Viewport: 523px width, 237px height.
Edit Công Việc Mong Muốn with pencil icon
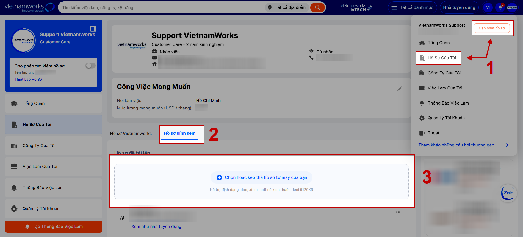coord(400,89)
